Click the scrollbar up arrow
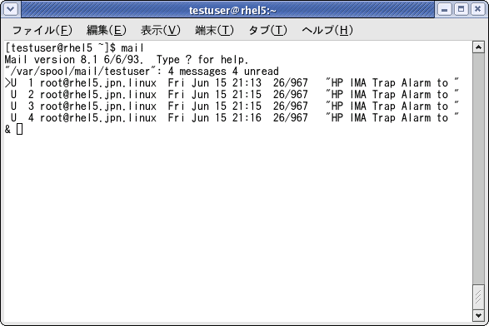The height and width of the screenshot is (326, 489). pyautogui.click(x=478, y=47)
